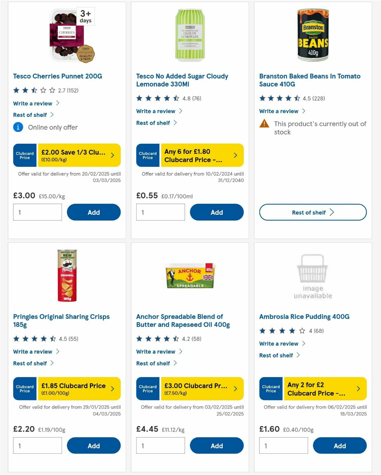Click the Clubcard Price badge on the Ambrosia offer
This screenshot has height=475, width=381.
(271, 388)
